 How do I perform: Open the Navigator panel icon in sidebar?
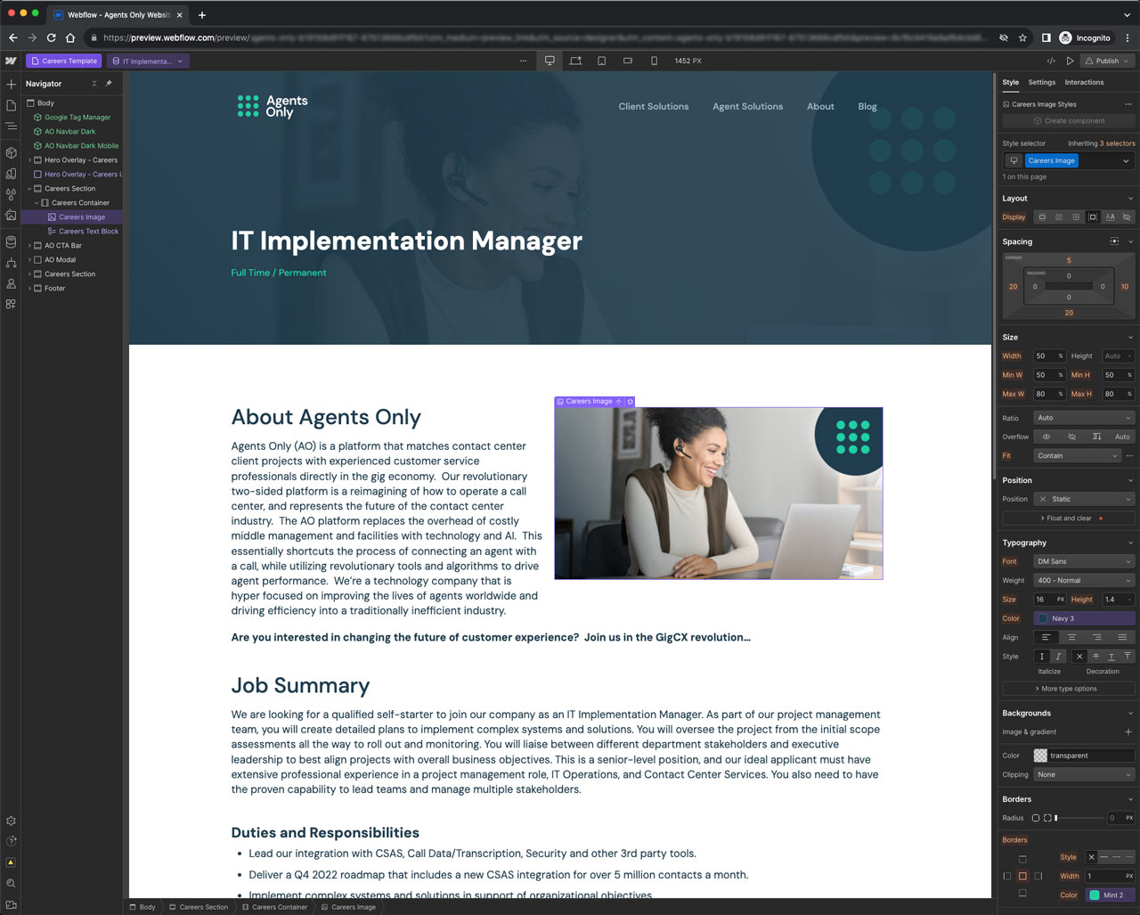point(11,127)
